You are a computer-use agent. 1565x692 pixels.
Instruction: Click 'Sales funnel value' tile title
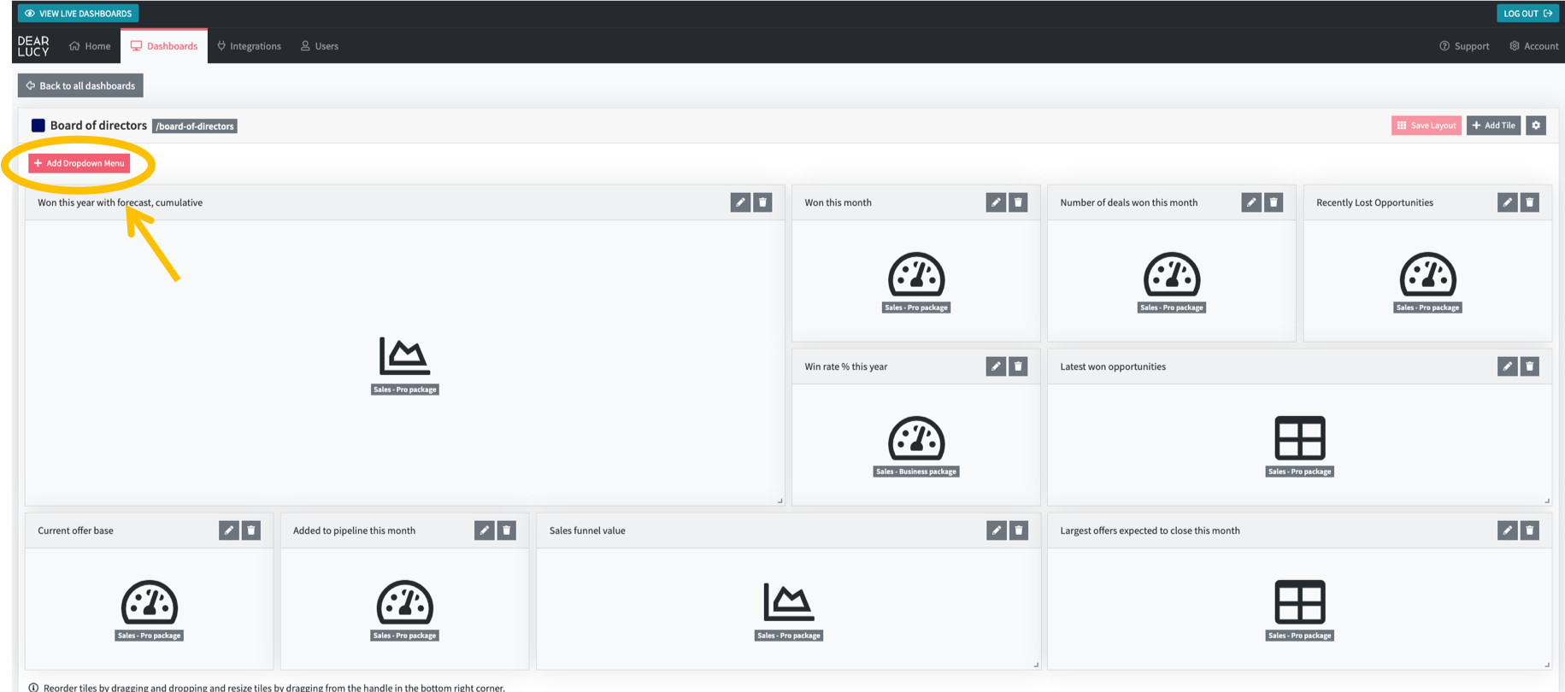click(x=587, y=531)
